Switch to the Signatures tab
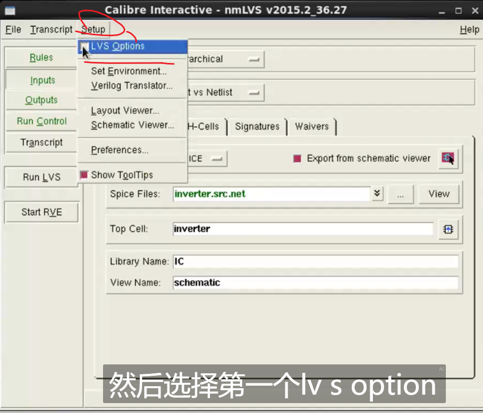This screenshot has width=483, height=413. [257, 126]
